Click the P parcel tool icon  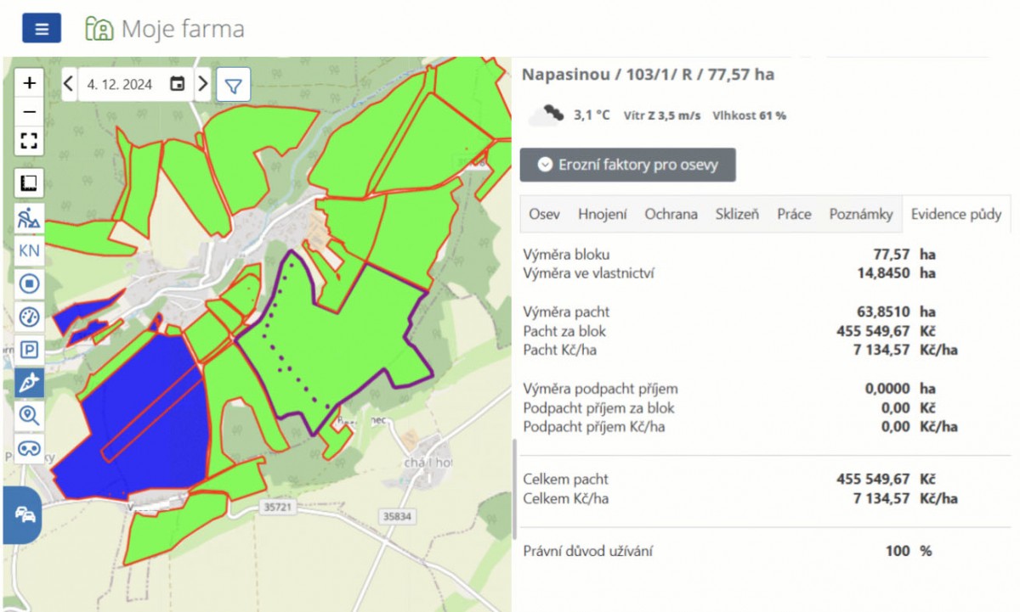click(30, 350)
